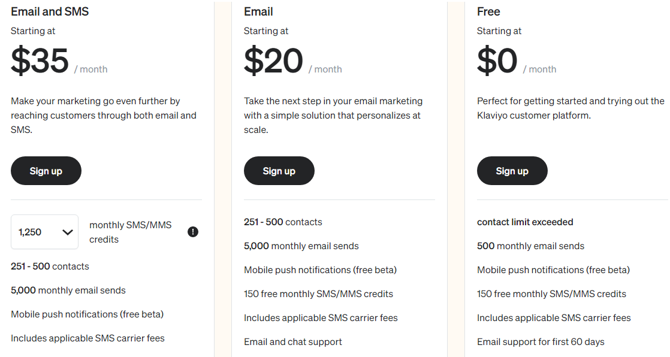Click '150 free monthly SMS/MMS credits' in Email plan
The height and width of the screenshot is (357, 670).
coord(318,294)
